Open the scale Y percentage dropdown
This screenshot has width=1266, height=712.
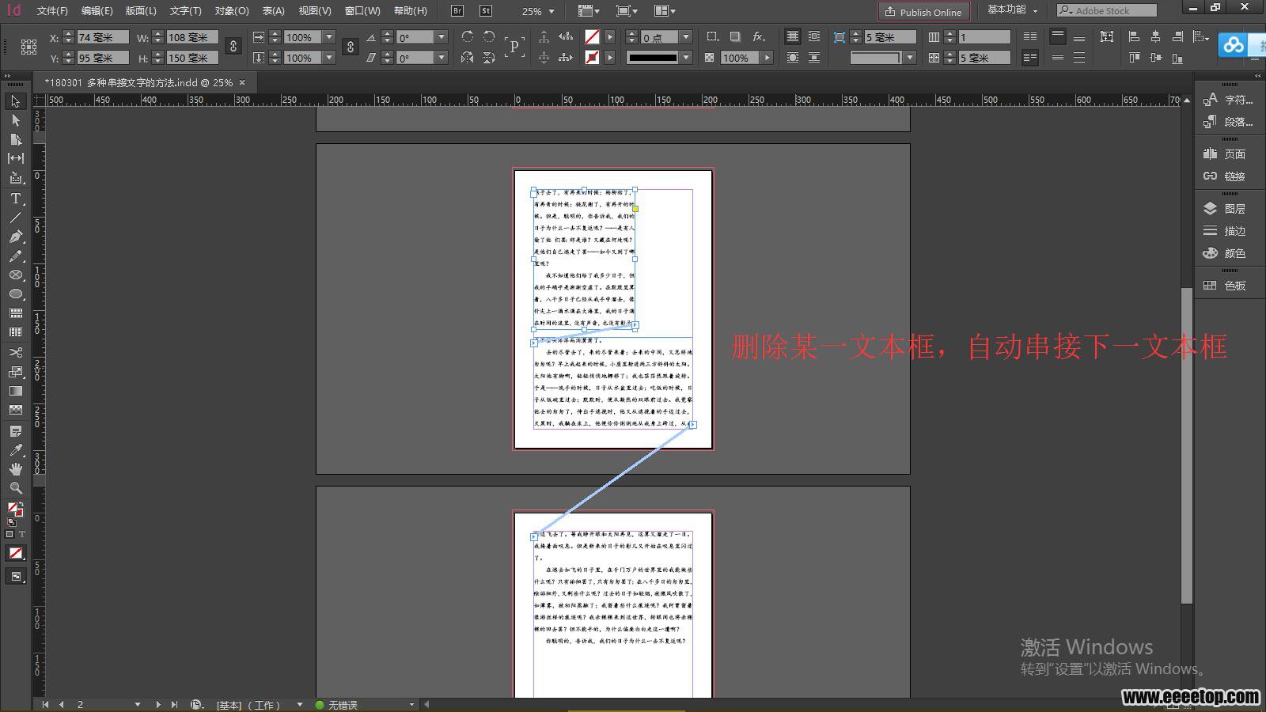[x=329, y=58]
